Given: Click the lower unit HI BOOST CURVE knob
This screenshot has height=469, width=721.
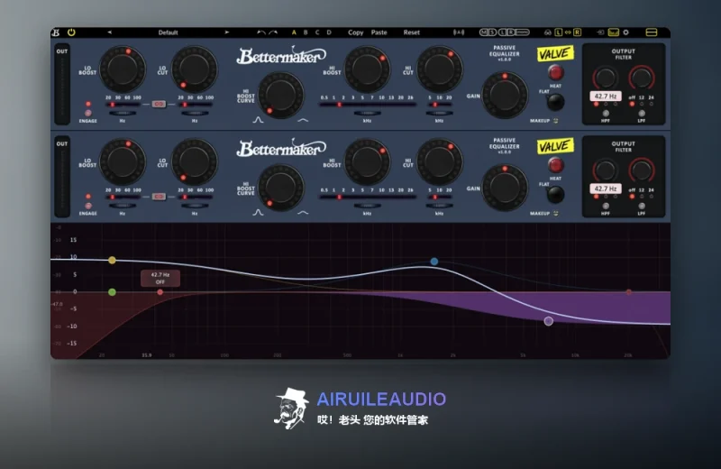Looking at the screenshot, I should (x=280, y=188).
